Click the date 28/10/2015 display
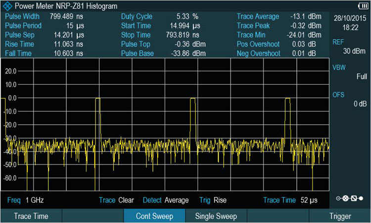 350,18
